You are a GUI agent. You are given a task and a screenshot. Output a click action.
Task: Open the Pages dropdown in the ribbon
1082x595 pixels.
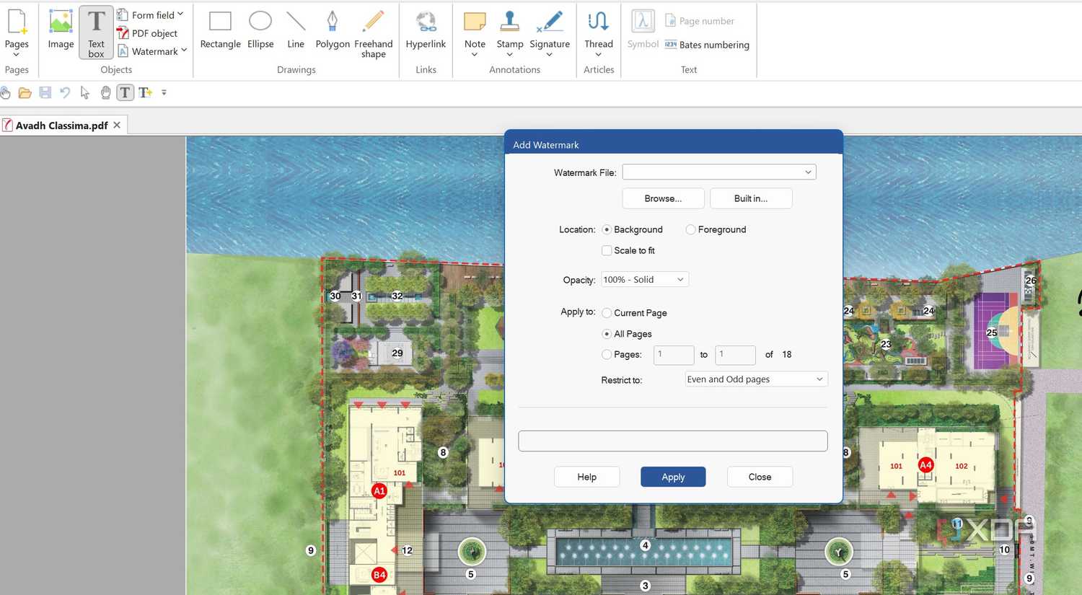tap(17, 32)
